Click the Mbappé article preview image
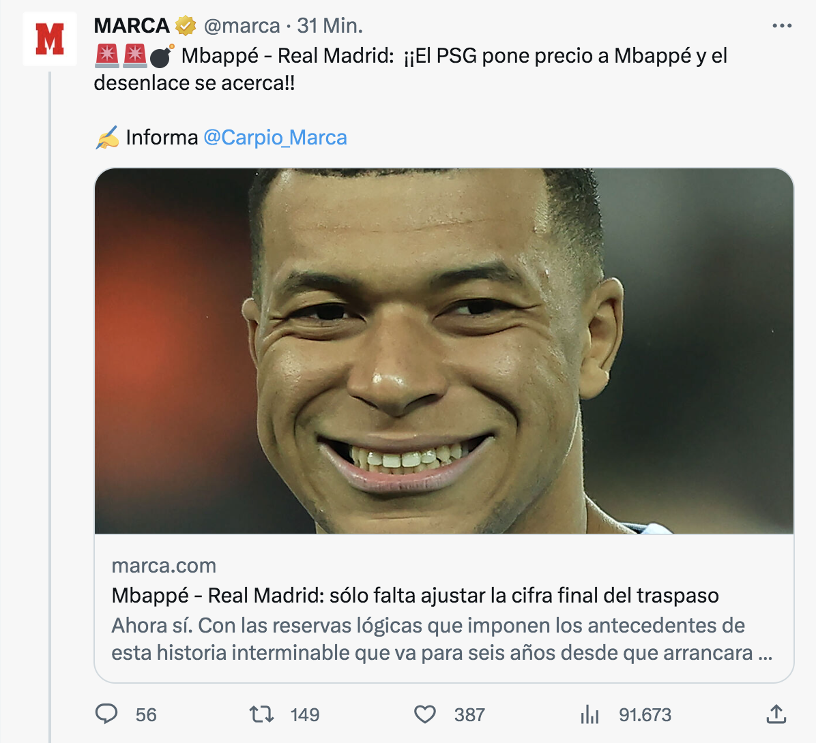 point(444,350)
